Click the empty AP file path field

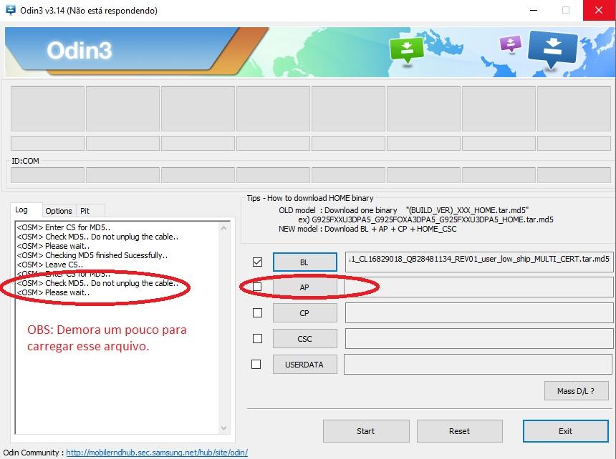(479, 287)
